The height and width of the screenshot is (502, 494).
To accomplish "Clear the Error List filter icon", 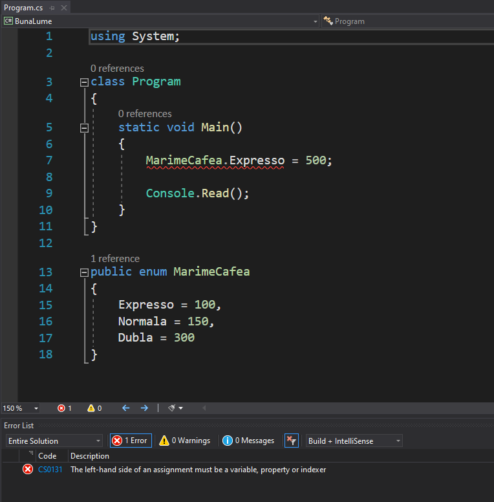I will tap(292, 441).
